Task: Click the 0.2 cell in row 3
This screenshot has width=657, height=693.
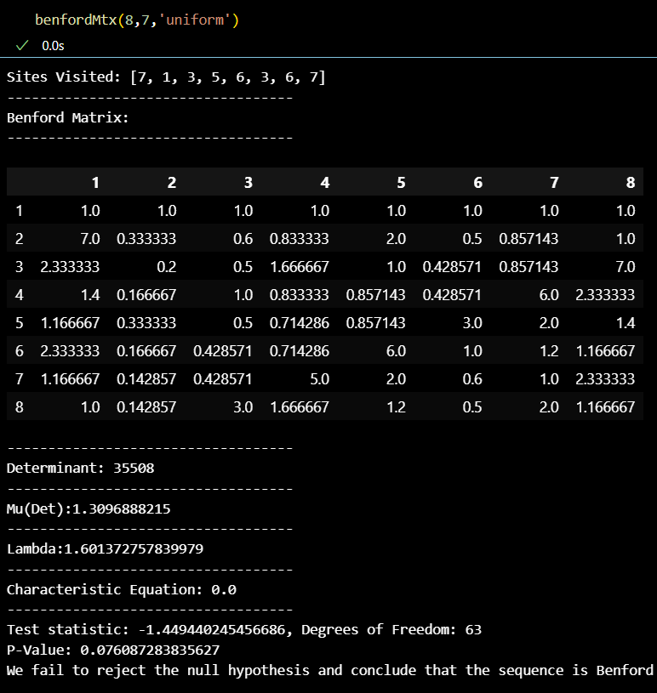Action: [x=167, y=267]
